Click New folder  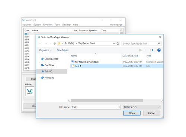62,50
